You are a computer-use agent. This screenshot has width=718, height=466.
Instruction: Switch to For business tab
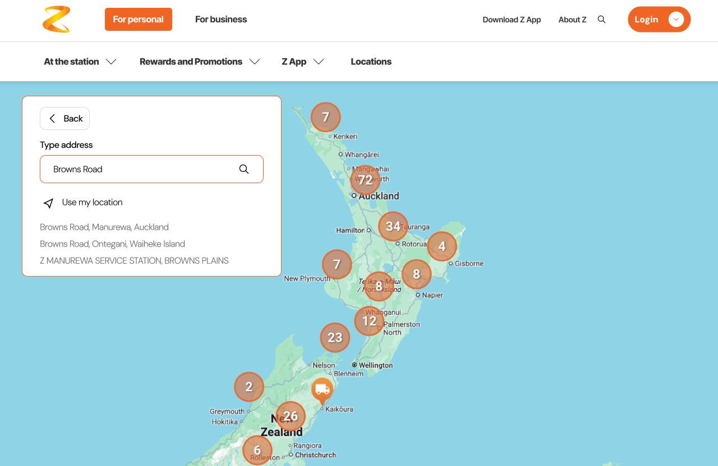coord(221,20)
